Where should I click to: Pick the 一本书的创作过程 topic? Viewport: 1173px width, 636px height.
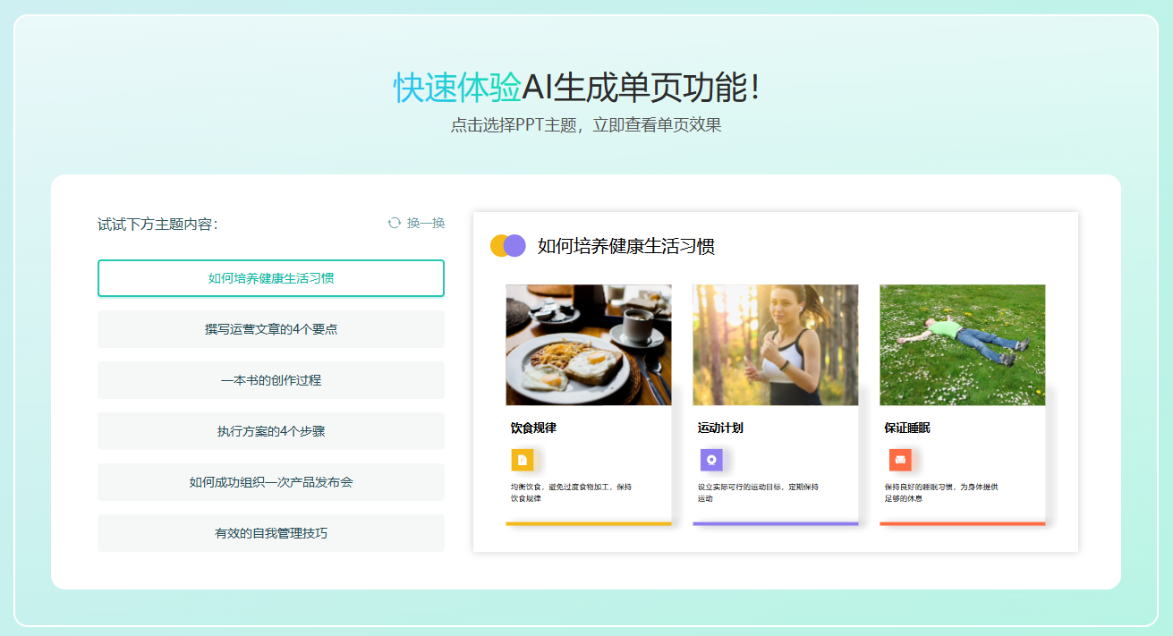click(271, 380)
